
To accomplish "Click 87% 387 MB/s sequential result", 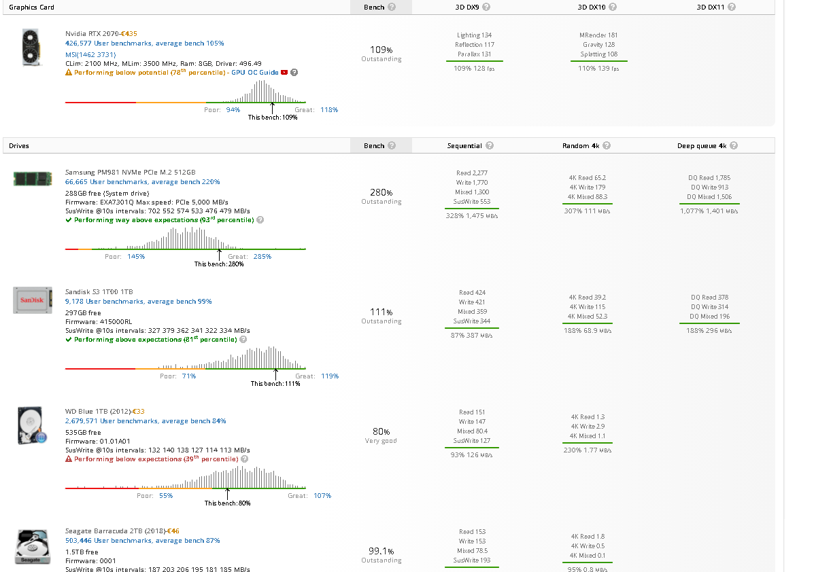I will pyautogui.click(x=472, y=336).
